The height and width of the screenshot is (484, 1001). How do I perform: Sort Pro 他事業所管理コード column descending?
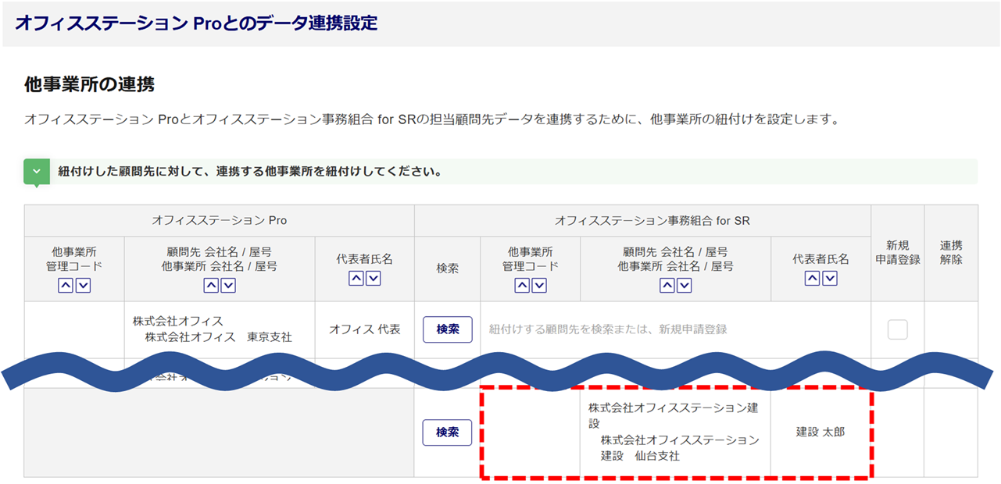(83, 286)
